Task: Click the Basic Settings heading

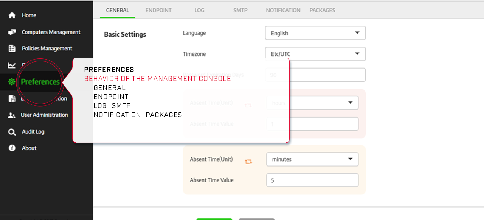Action: tap(125, 34)
